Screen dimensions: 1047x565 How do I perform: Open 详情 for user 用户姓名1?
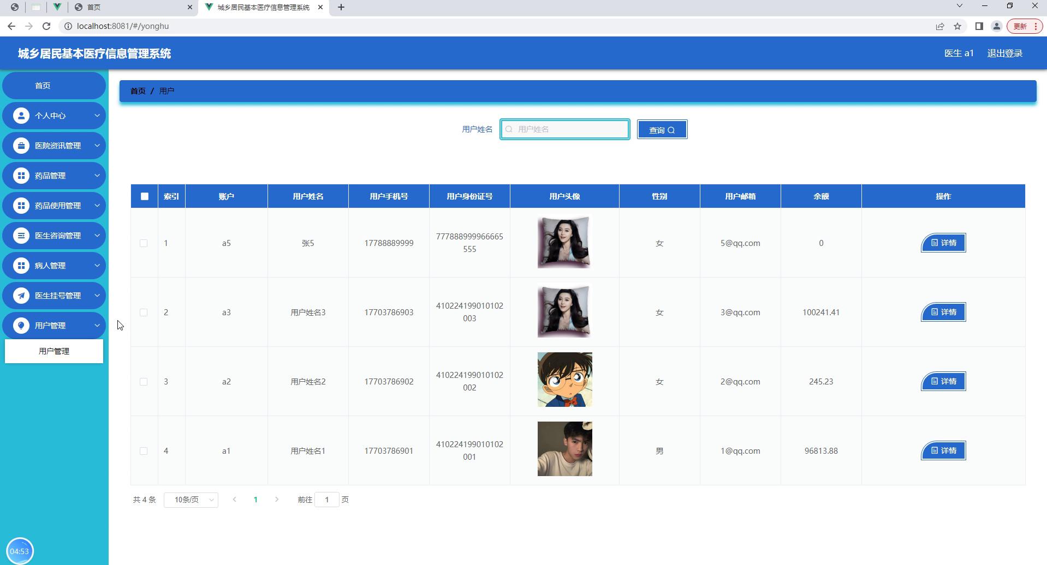[x=943, y=451]
